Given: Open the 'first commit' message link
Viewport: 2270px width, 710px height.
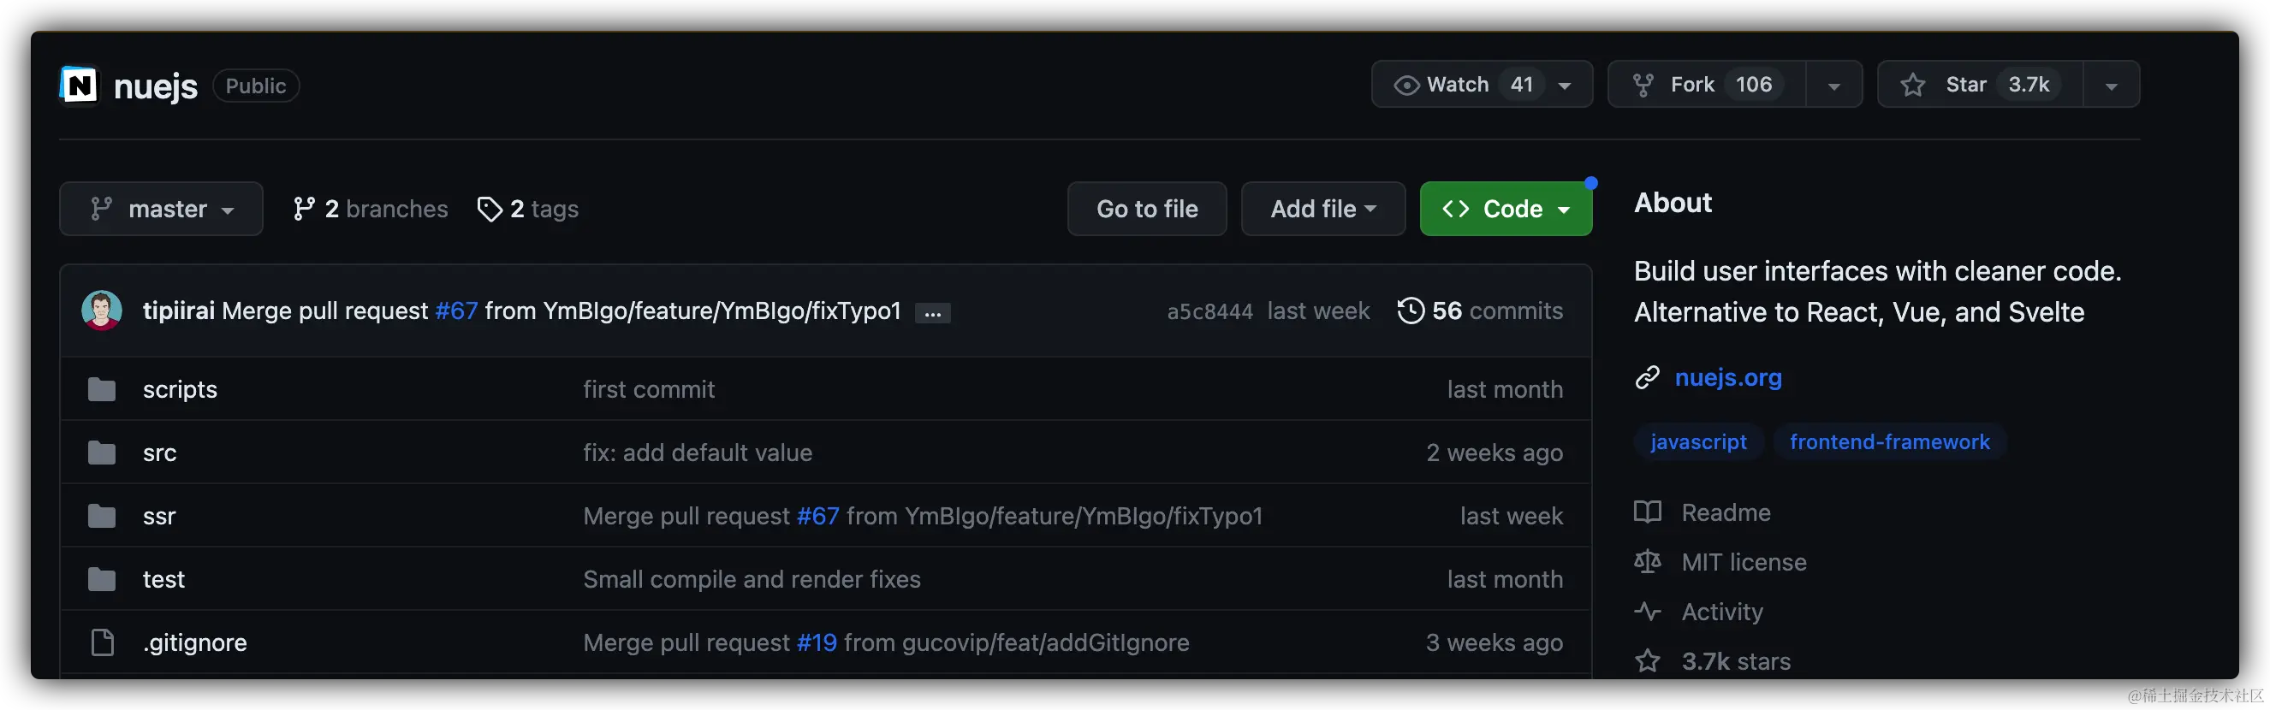Looking at the screenshot, I should tap(650, 389).
